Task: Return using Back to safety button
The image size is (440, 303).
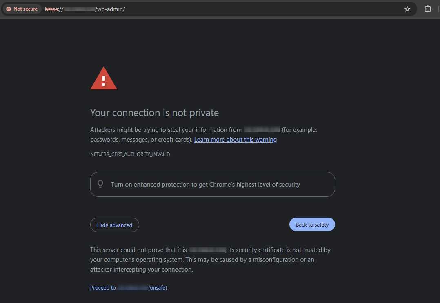Action: point(312,225)
